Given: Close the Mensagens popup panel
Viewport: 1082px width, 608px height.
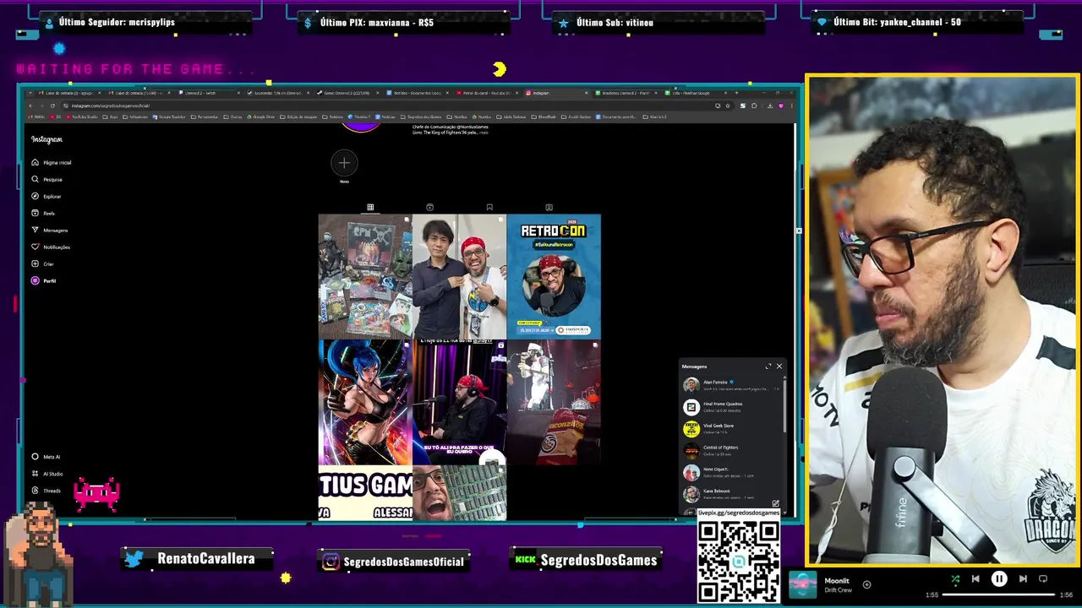Looking at the screenshot, I should coord(779,366).
